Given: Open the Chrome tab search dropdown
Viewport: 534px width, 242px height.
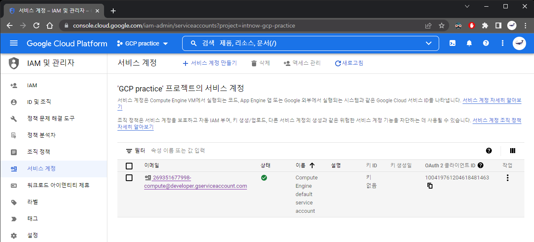Looking at the screenshot, I should coord(467,6).
